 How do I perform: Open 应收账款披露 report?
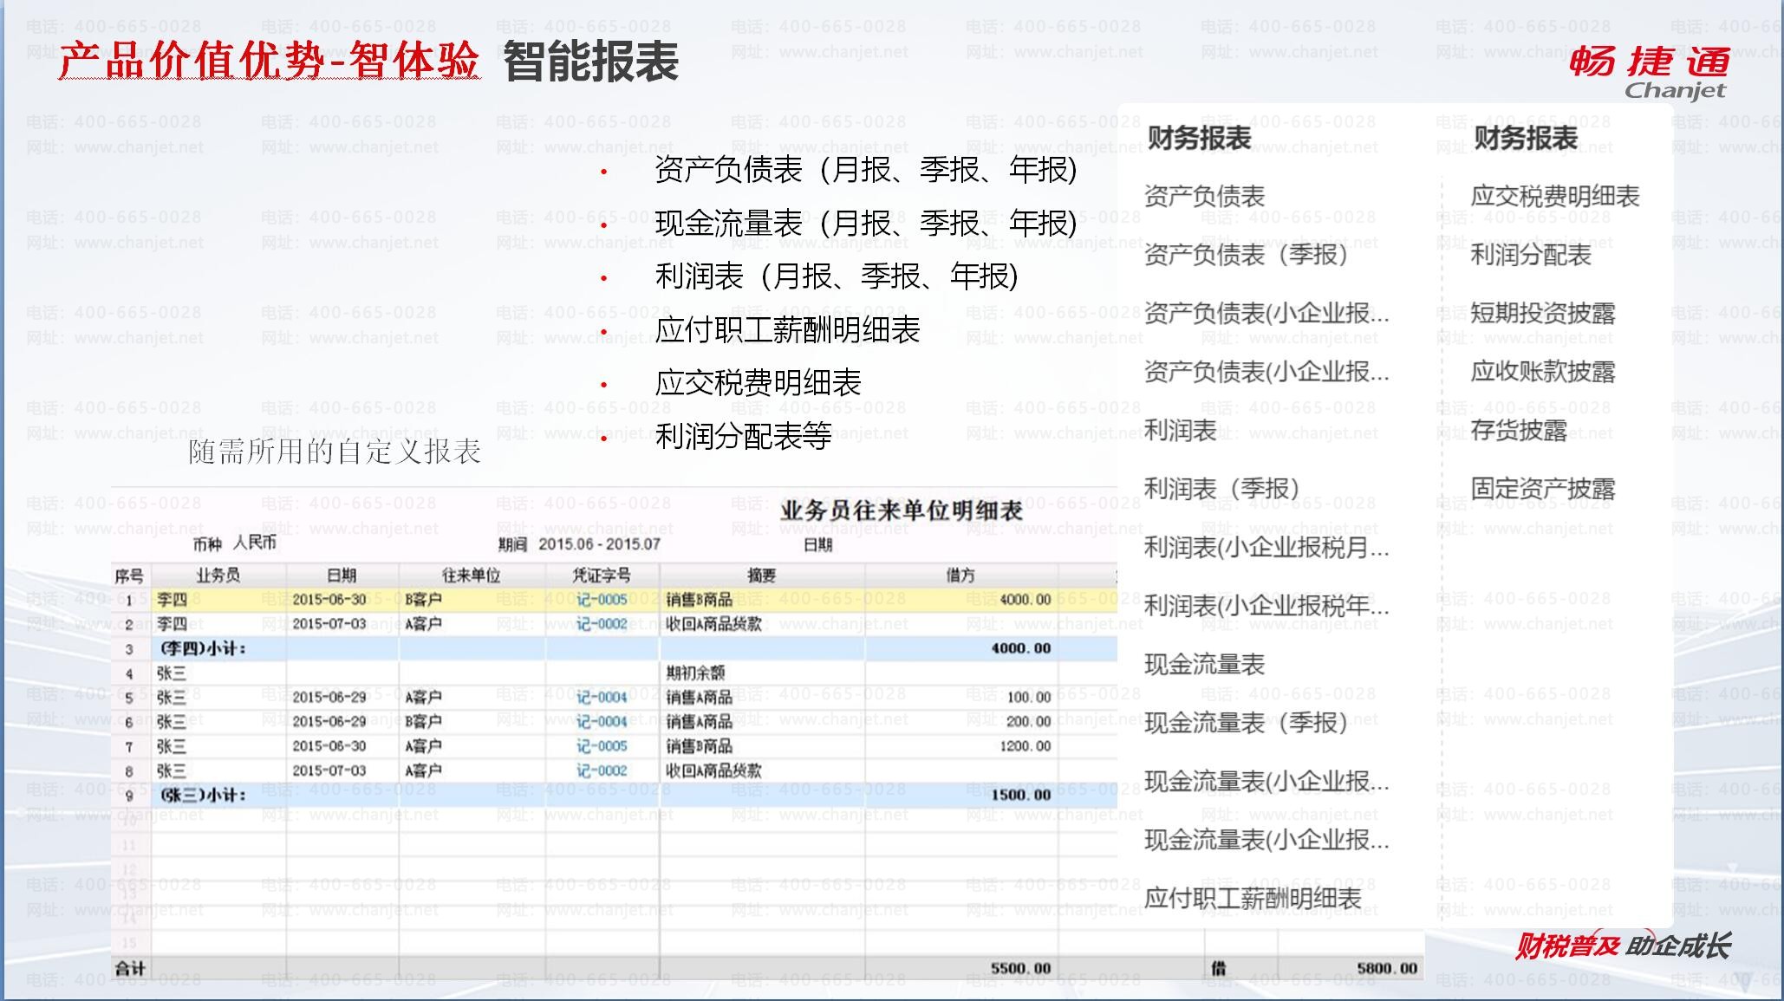click(1542, 372)
